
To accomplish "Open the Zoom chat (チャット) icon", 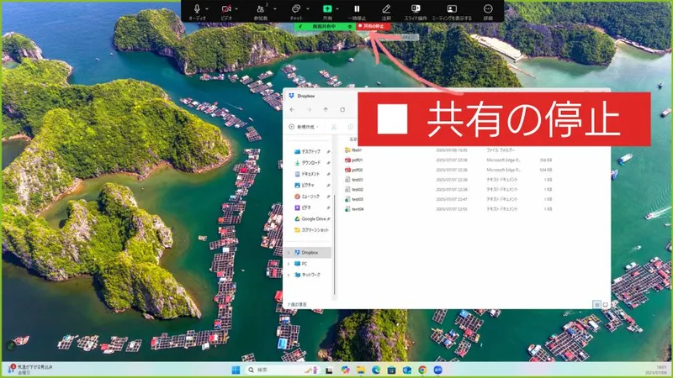I will [x=296, y=8].
